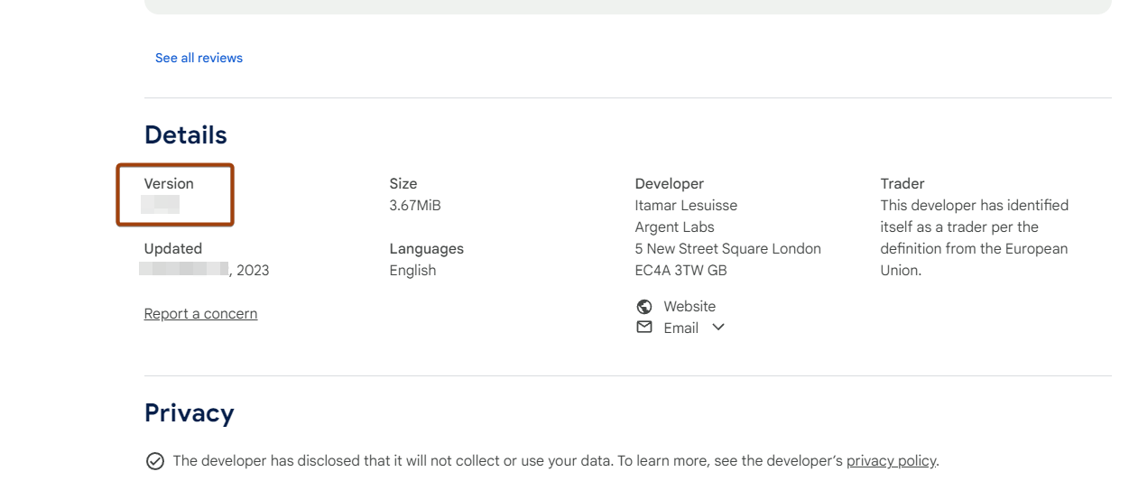Image resolution: width=1129 pixels, height=481 pixels.
Task: Select the Privacy section heading
Action: pyautogui.click(x=189, y=413)
